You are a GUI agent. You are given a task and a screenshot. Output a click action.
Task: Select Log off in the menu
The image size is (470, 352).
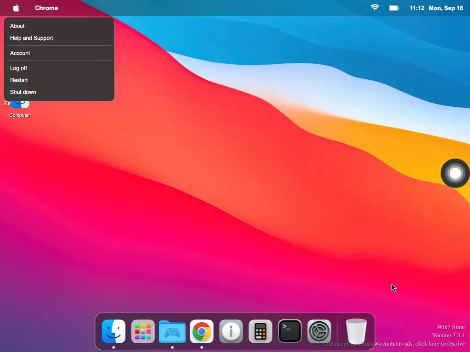[59, 68]
